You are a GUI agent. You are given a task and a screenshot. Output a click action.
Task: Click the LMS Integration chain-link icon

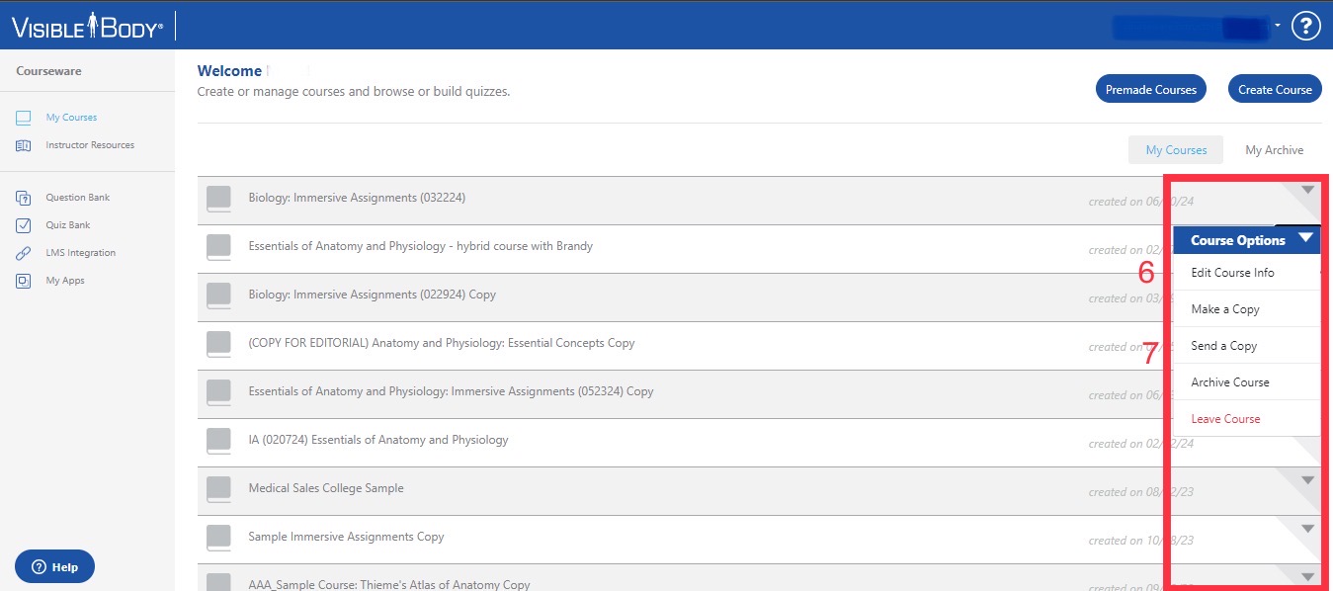23,252
